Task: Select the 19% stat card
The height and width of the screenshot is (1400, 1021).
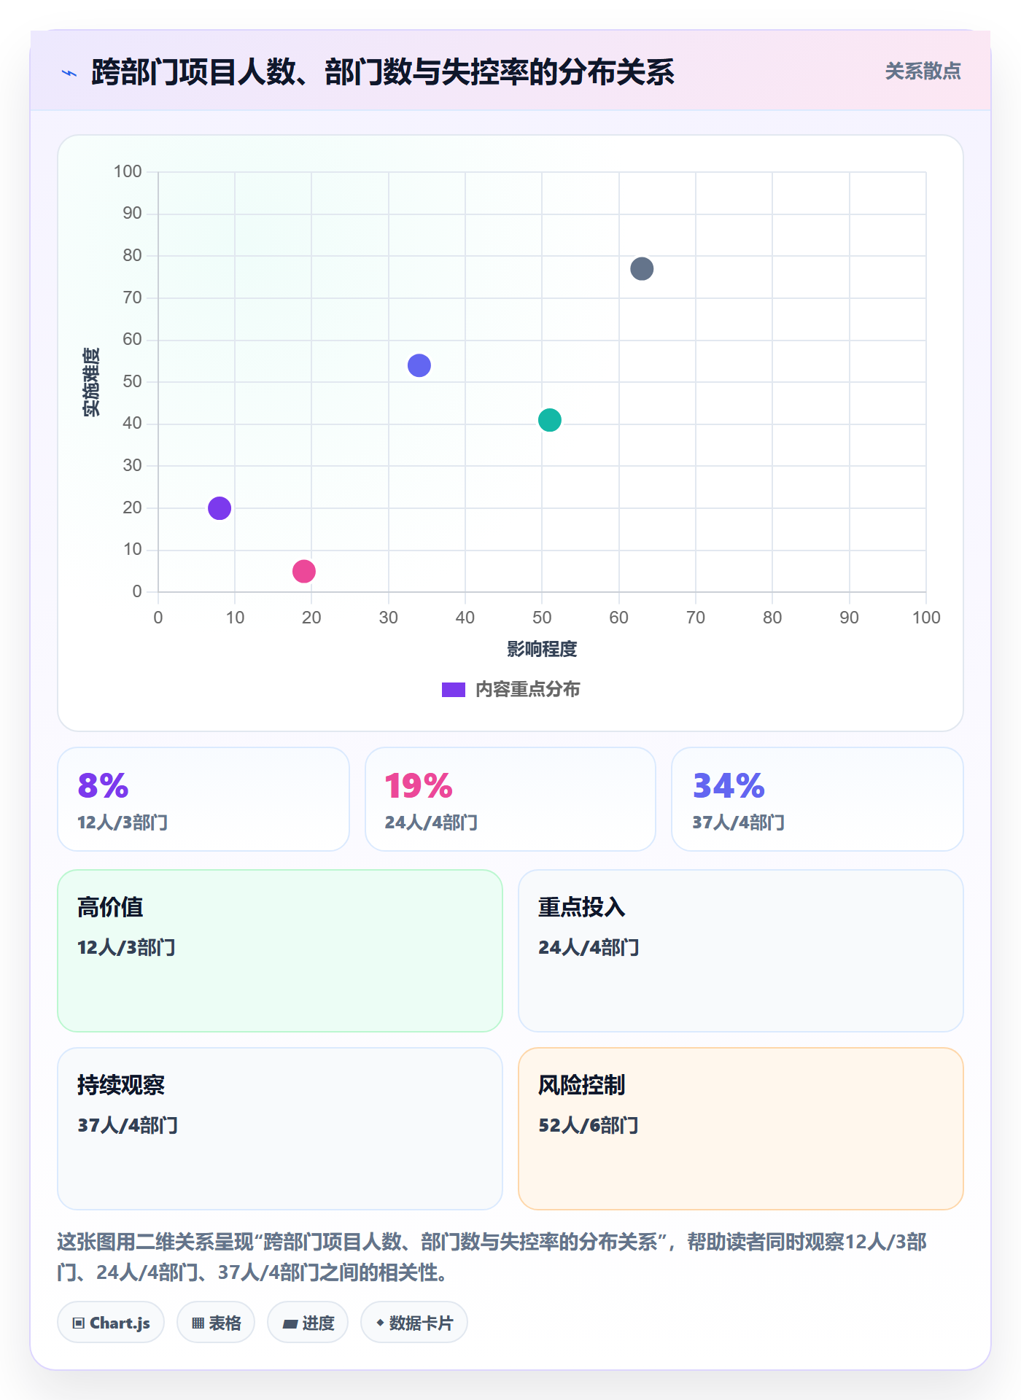Action: click(x=510, y=799)
